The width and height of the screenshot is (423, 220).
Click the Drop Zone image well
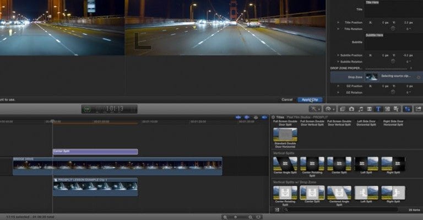pos(372,77)
